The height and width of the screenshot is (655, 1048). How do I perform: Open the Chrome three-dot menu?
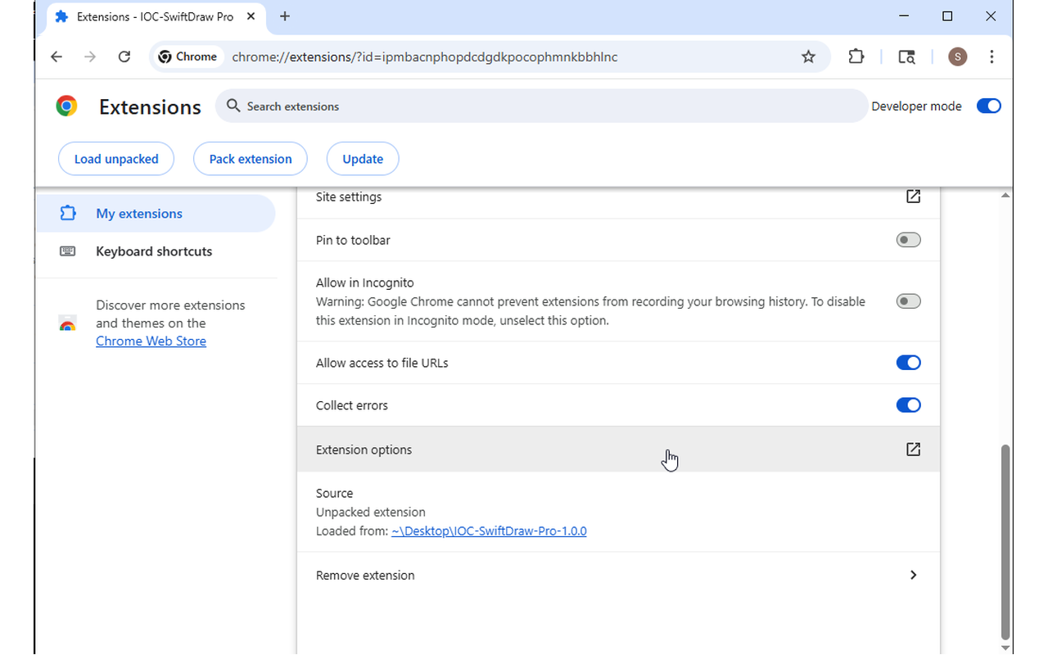(992, 56)
